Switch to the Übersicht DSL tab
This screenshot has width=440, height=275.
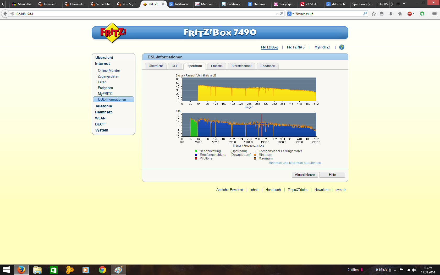(x=156, y=66)
